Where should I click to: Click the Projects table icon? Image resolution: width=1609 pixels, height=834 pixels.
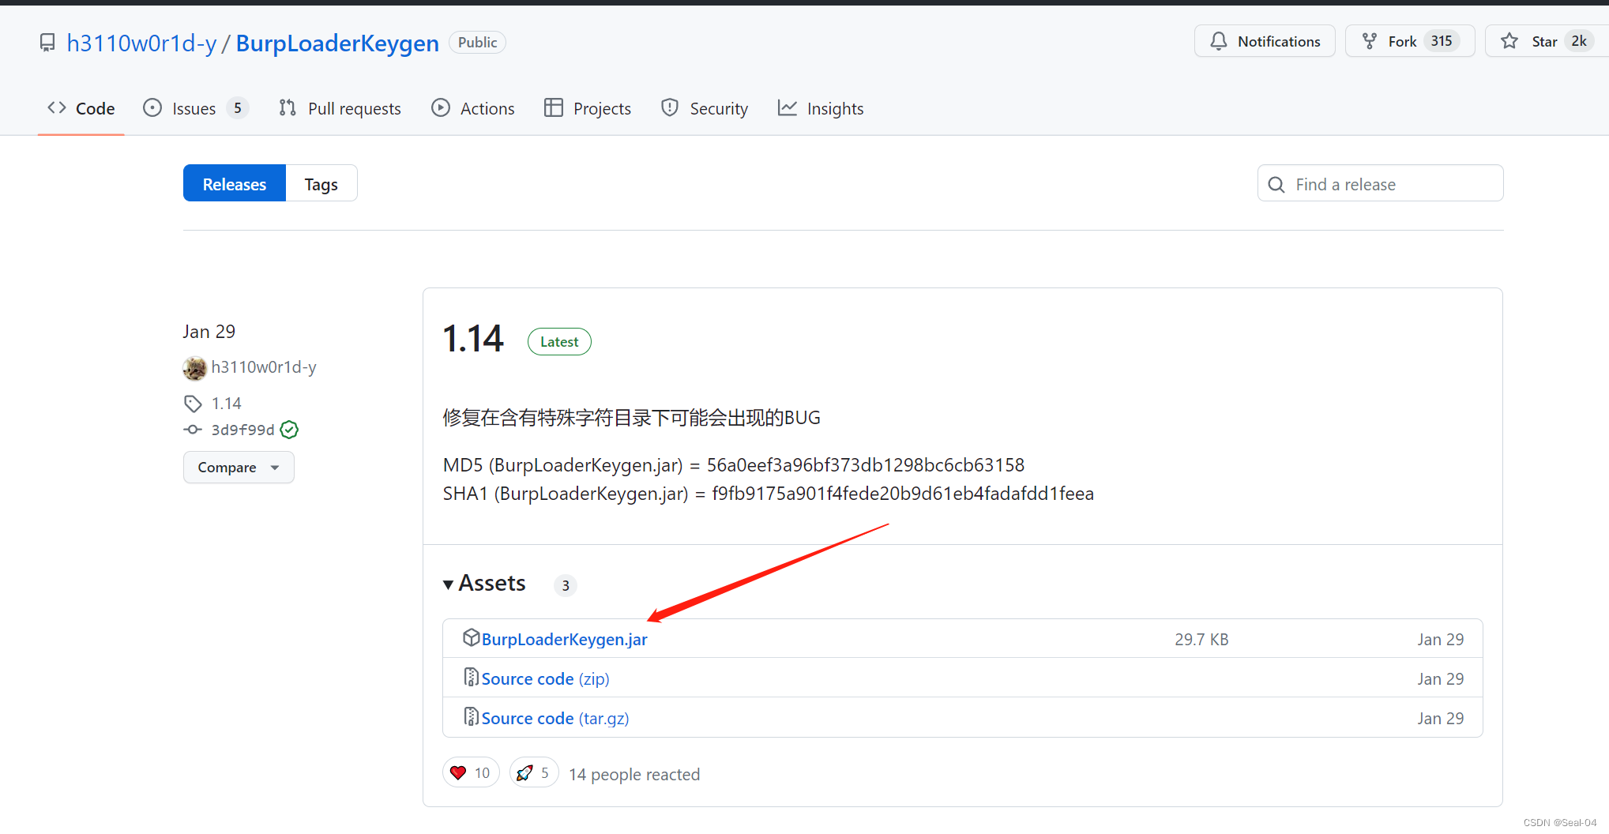554,107
